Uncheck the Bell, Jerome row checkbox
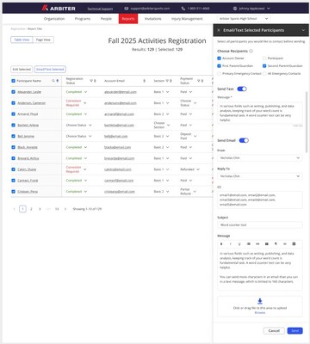The height and width of the screenshot is (344, 310). (x=13, y=136)
